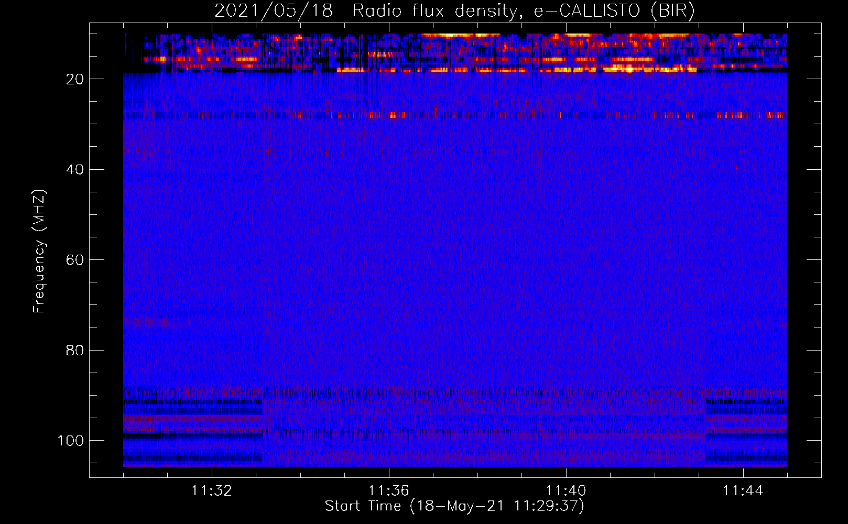This screenshot has height=524, width=848.
Task: Click the 40 frequency tick label
Action: [75, 170]
